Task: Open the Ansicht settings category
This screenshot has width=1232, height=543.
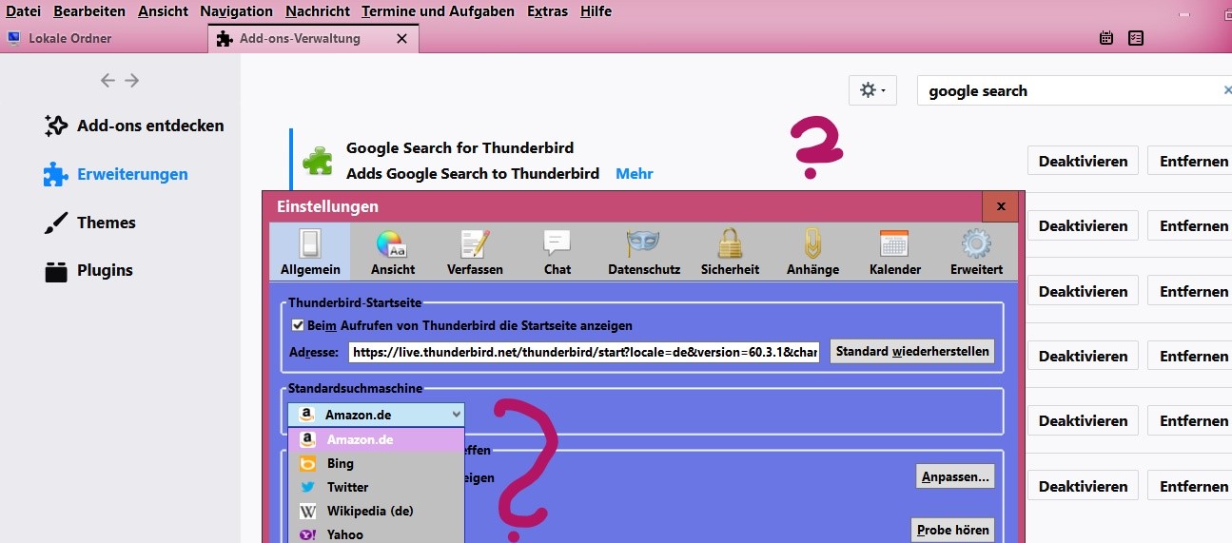Action: coord(393,252)
